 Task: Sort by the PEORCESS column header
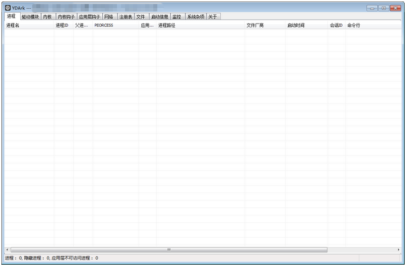116,25
